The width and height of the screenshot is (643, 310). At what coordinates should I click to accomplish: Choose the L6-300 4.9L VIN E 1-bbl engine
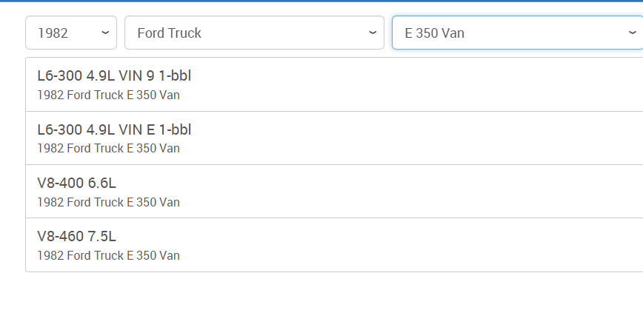115,129
